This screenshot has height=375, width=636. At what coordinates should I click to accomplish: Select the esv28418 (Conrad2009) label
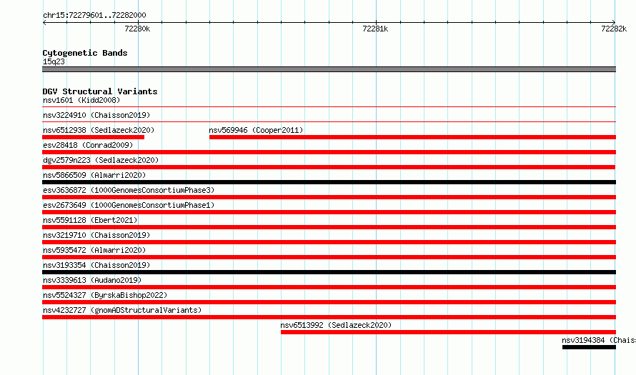[88, 145]
